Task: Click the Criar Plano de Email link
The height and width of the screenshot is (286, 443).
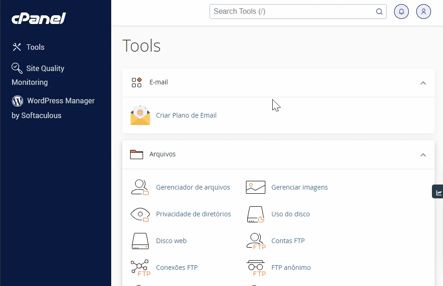Action: (186, 115)
